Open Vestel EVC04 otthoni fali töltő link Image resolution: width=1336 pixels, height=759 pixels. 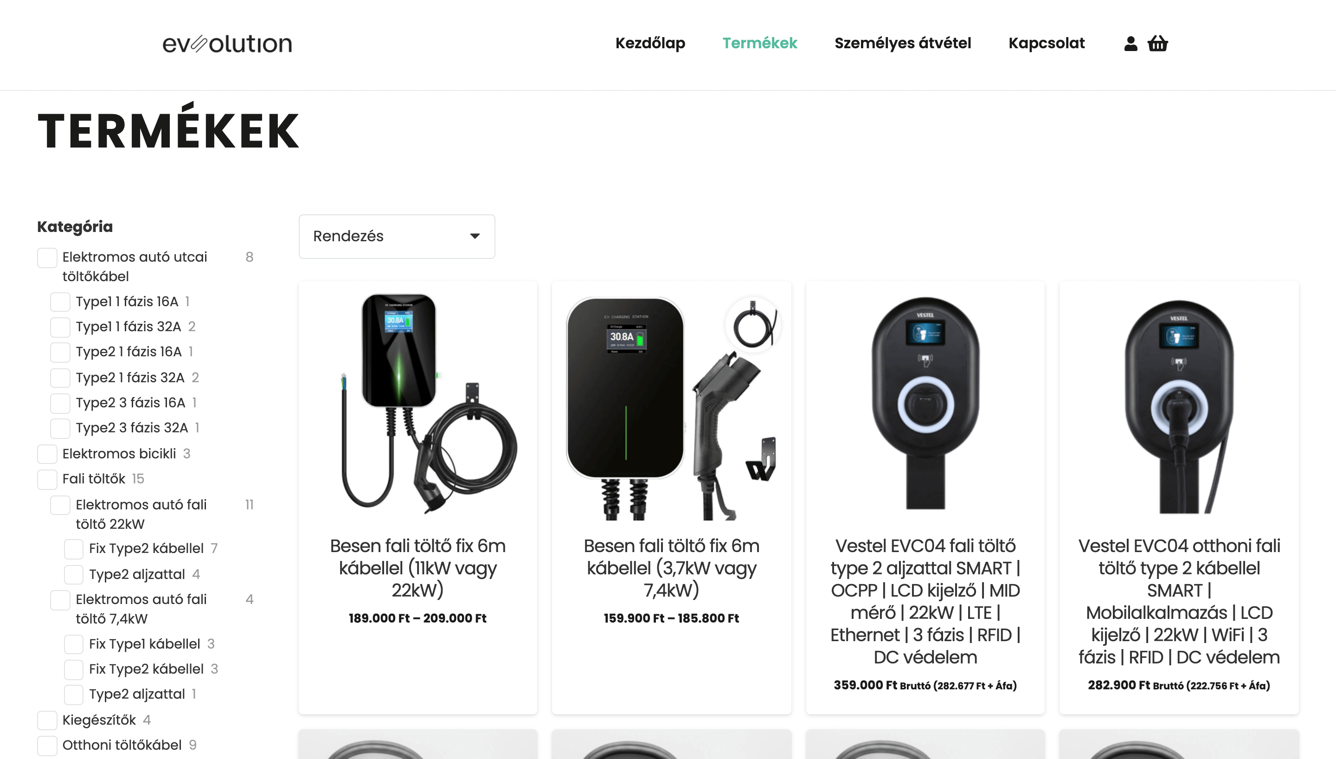point(1179,601)
